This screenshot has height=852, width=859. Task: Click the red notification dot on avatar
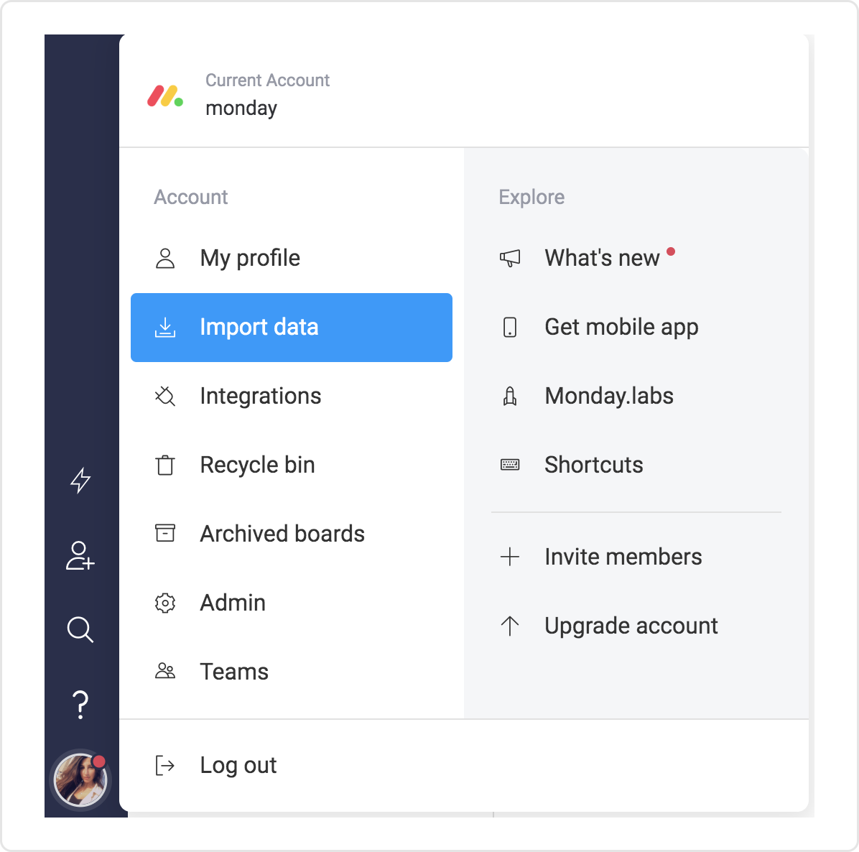[x=99, y=761]
